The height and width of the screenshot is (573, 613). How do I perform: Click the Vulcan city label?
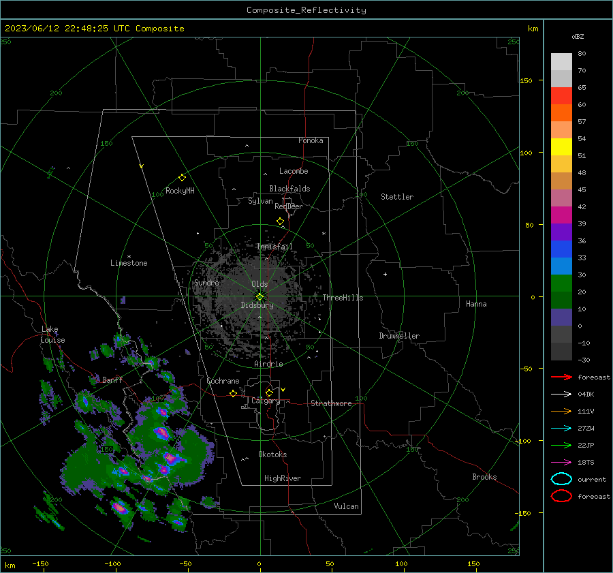click(347, 506)
